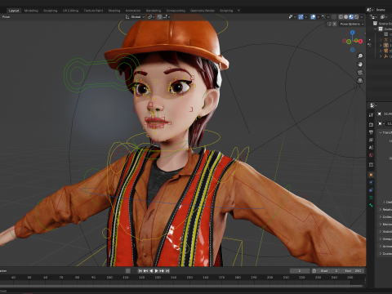The height and width of the screenshot is (294, 392).
Task: Select material preview shading
Action: tap(351, 17)
